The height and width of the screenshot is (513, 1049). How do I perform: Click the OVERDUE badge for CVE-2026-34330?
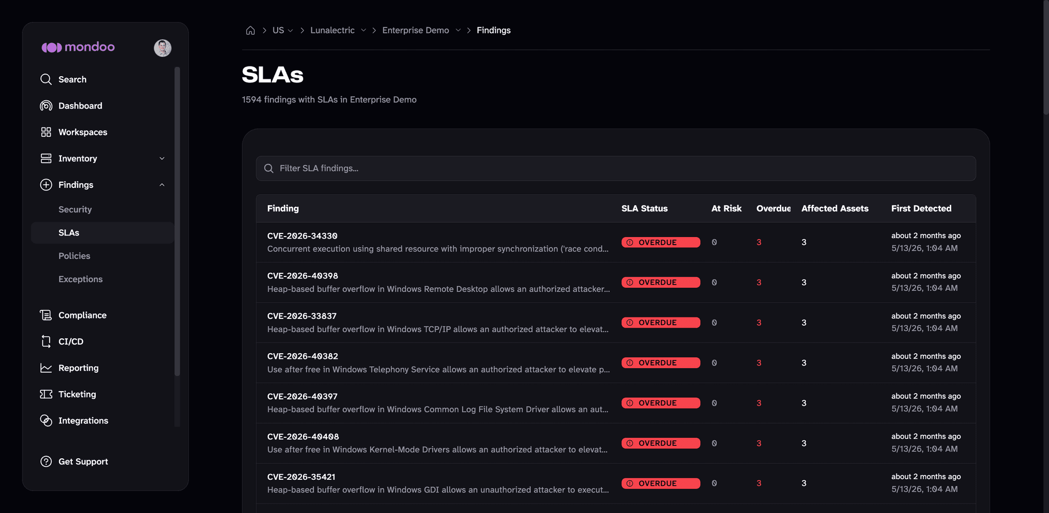click(661, 242)
